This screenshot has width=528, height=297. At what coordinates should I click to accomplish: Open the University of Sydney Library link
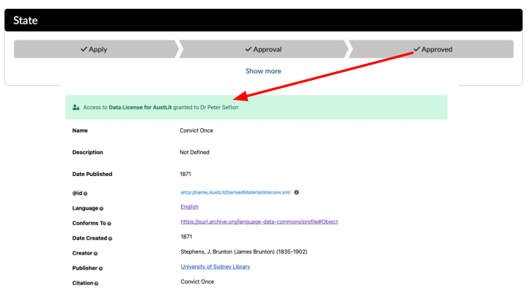click(215, 267)
